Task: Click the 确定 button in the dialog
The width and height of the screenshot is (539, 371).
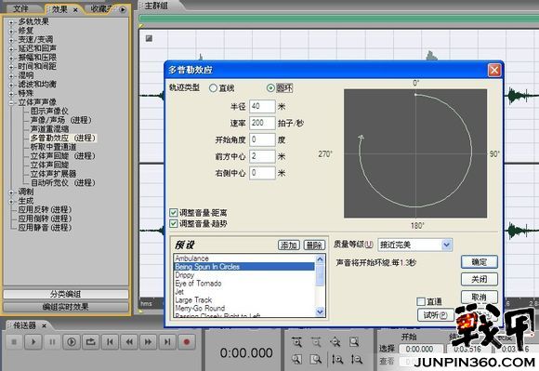Action: [x=480, y=262]
